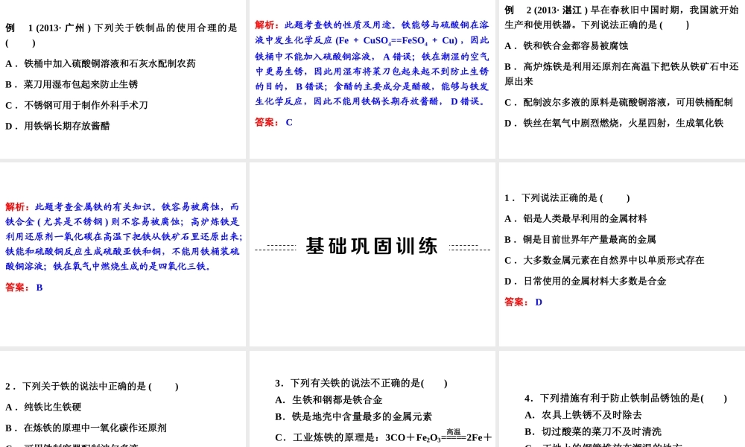The image size is (745, 447).
Task: Click the explanation paragraph starting 此题考查铁的性质及用途
Action: [372, 63]
